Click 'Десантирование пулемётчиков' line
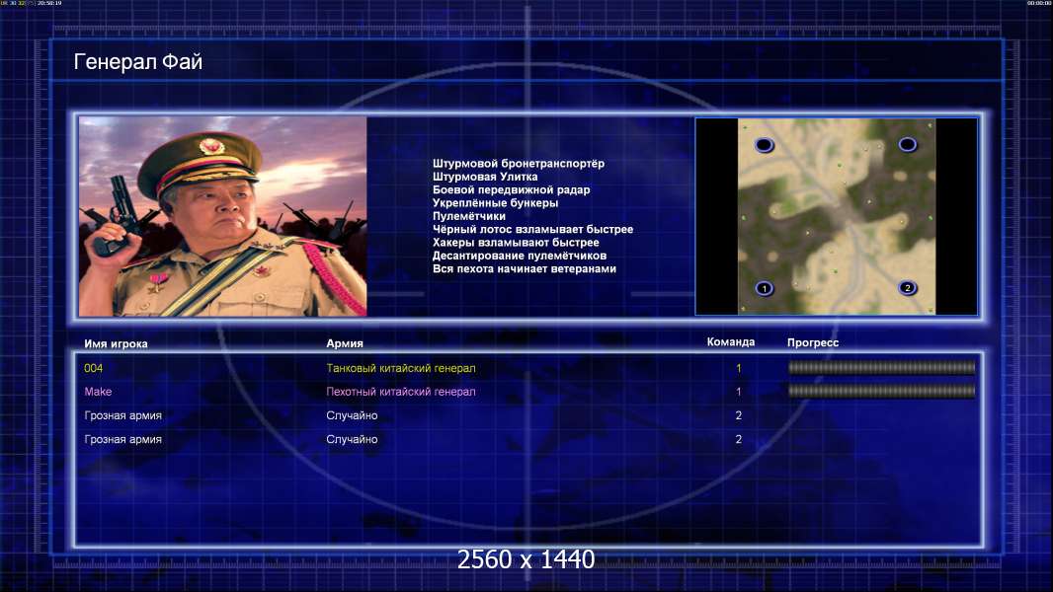Screen dimensions: 1053x592 (520, 256)
